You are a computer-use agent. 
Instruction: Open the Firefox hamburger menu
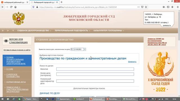click(177, 7)
